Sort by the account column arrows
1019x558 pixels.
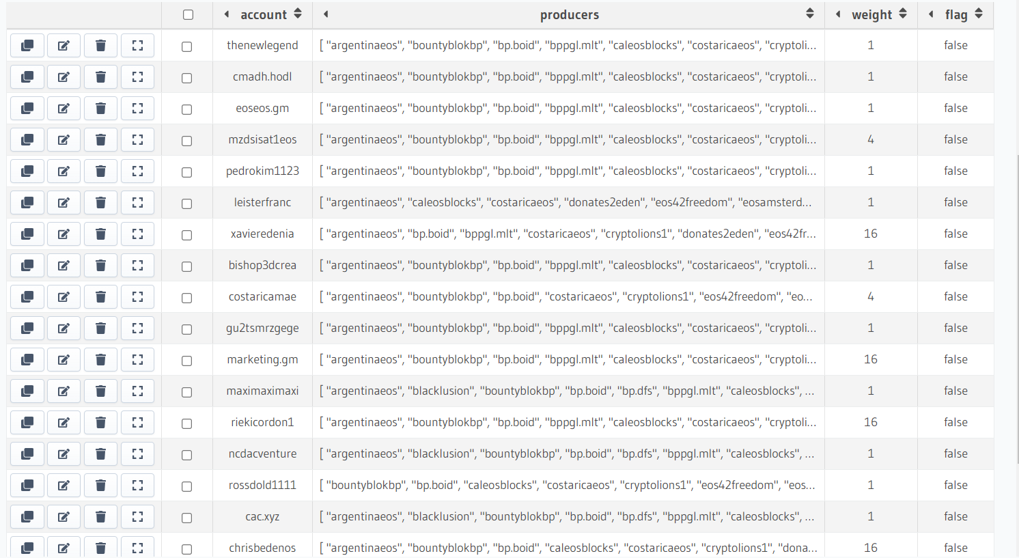pyautogui.click(x=298, y=14)
